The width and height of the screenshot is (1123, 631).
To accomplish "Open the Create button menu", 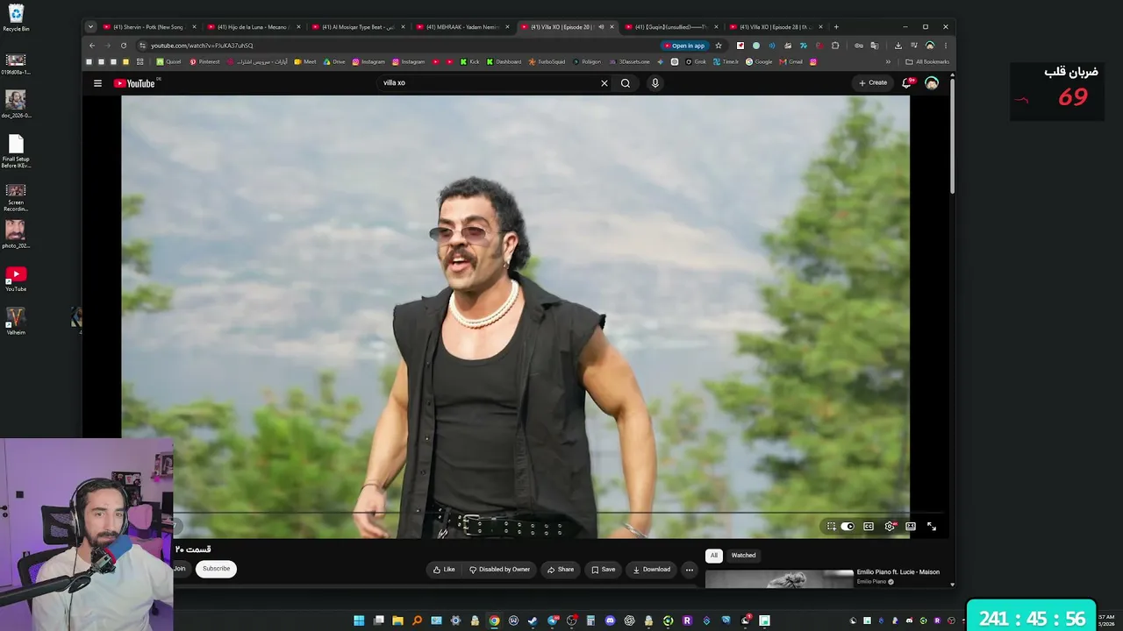I will (873, 83).
